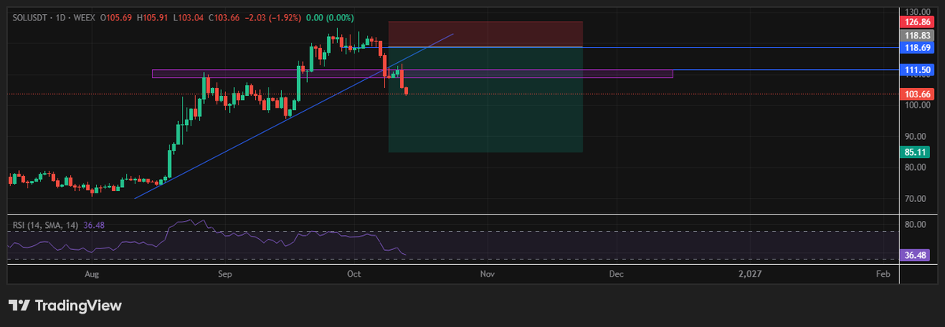945x327 pixels.
Task: Click the Oct label on time axis
Action: 354,274
